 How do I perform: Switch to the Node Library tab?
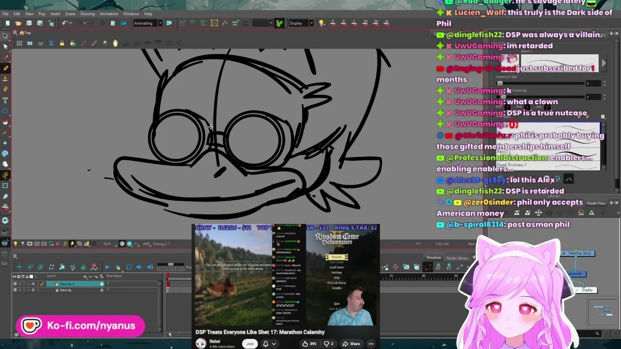click(457, 258)
